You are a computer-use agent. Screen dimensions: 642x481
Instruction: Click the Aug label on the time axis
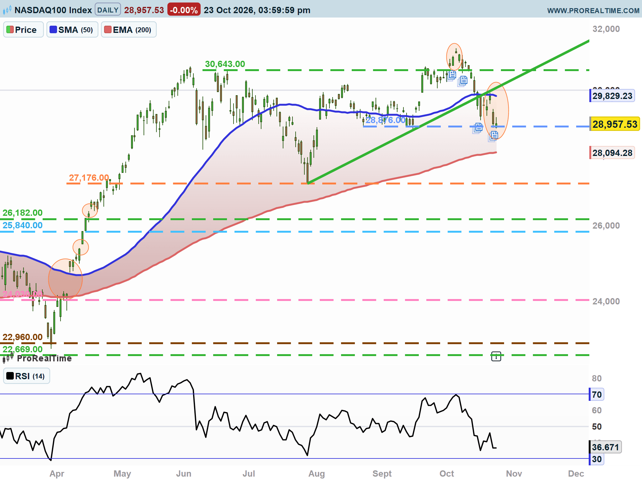pos(317,473)
